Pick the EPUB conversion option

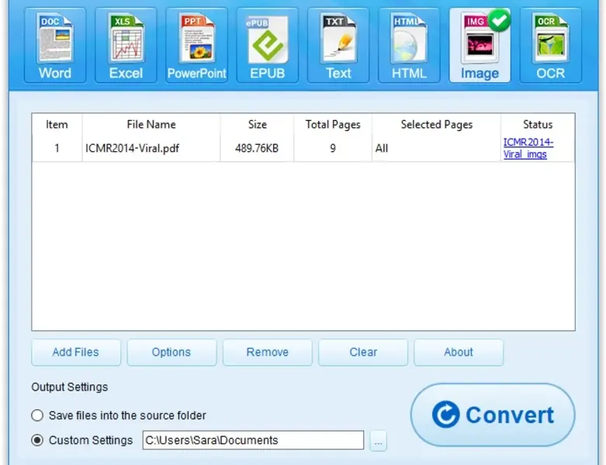[268, 45]
